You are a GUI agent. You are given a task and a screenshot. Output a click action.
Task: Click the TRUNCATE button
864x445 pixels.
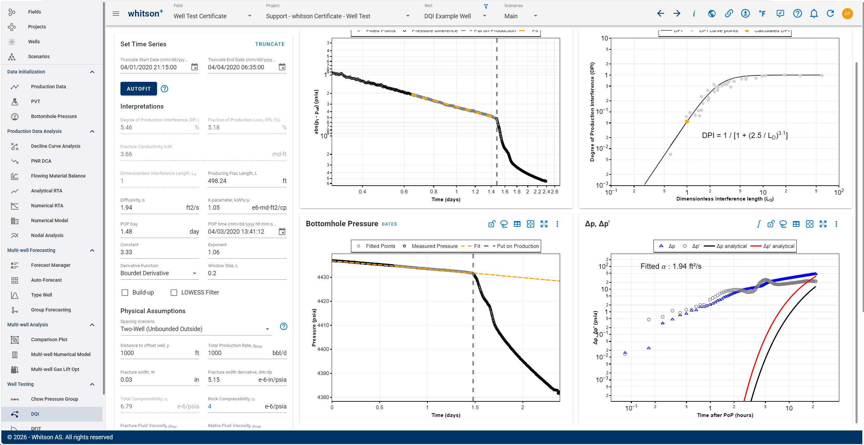tap(270, 44)
